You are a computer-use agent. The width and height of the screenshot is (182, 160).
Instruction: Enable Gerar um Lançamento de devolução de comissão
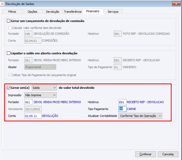coord(9,21)
